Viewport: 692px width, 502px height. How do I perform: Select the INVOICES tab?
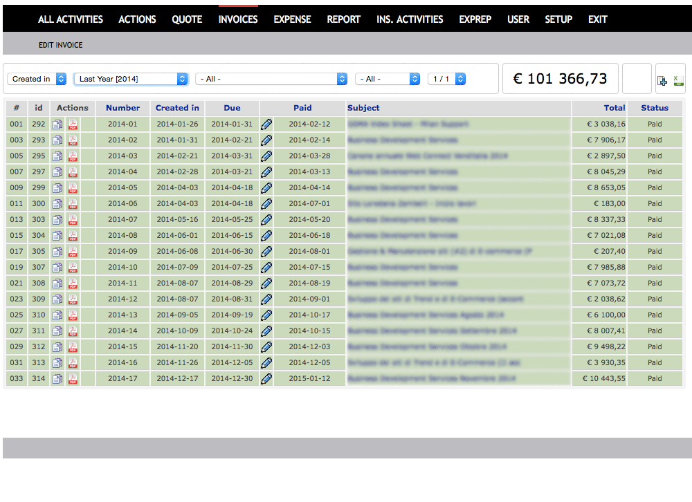[238, 19]
